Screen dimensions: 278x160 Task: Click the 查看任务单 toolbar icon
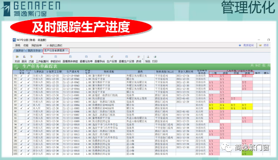(86, 59)
